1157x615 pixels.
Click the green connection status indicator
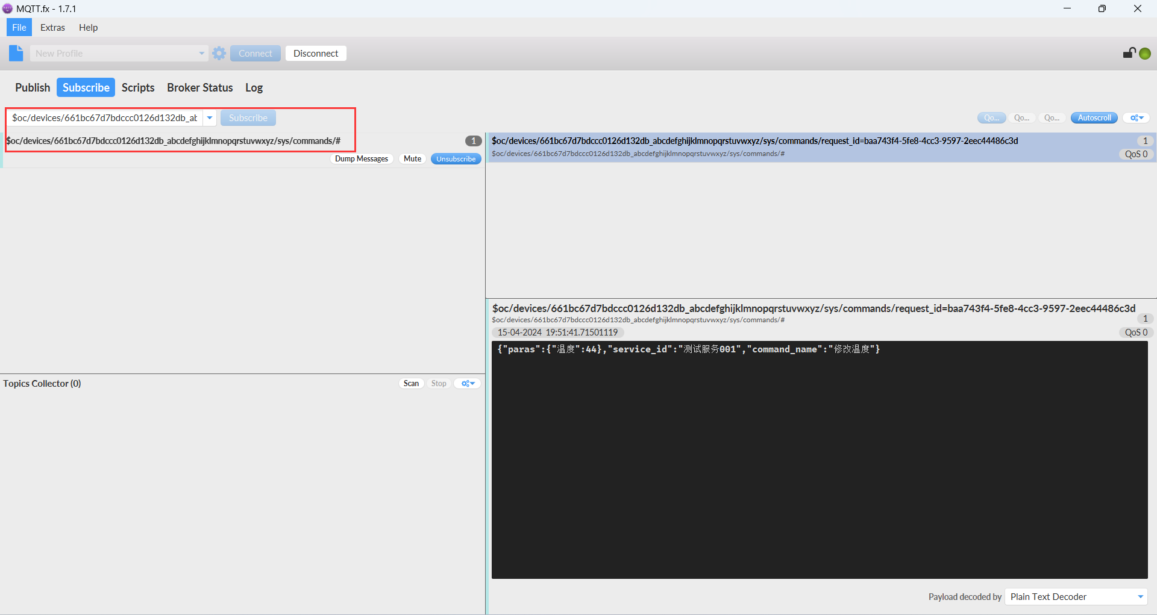[1146, 54]
